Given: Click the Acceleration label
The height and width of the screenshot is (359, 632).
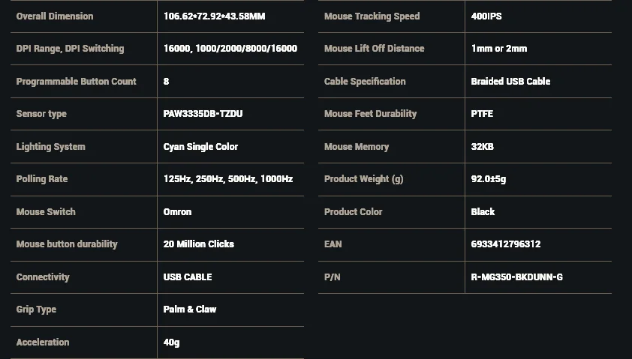Looking at the screenshot, I should pyautogui.click(x=43, y=343).
